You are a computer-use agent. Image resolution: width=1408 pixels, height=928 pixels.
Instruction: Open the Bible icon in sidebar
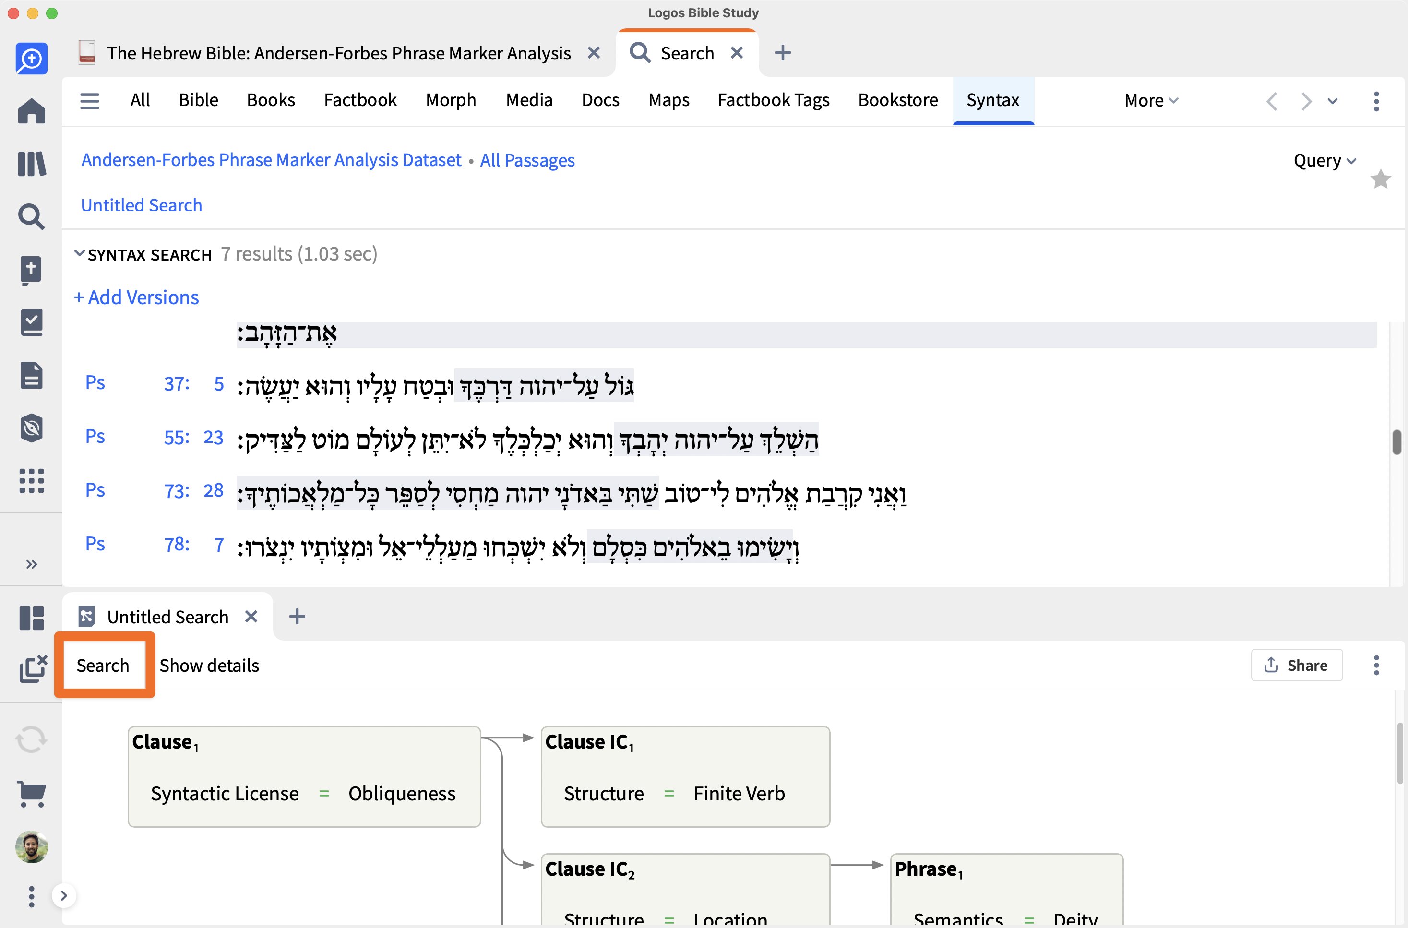tap(31, 270)
